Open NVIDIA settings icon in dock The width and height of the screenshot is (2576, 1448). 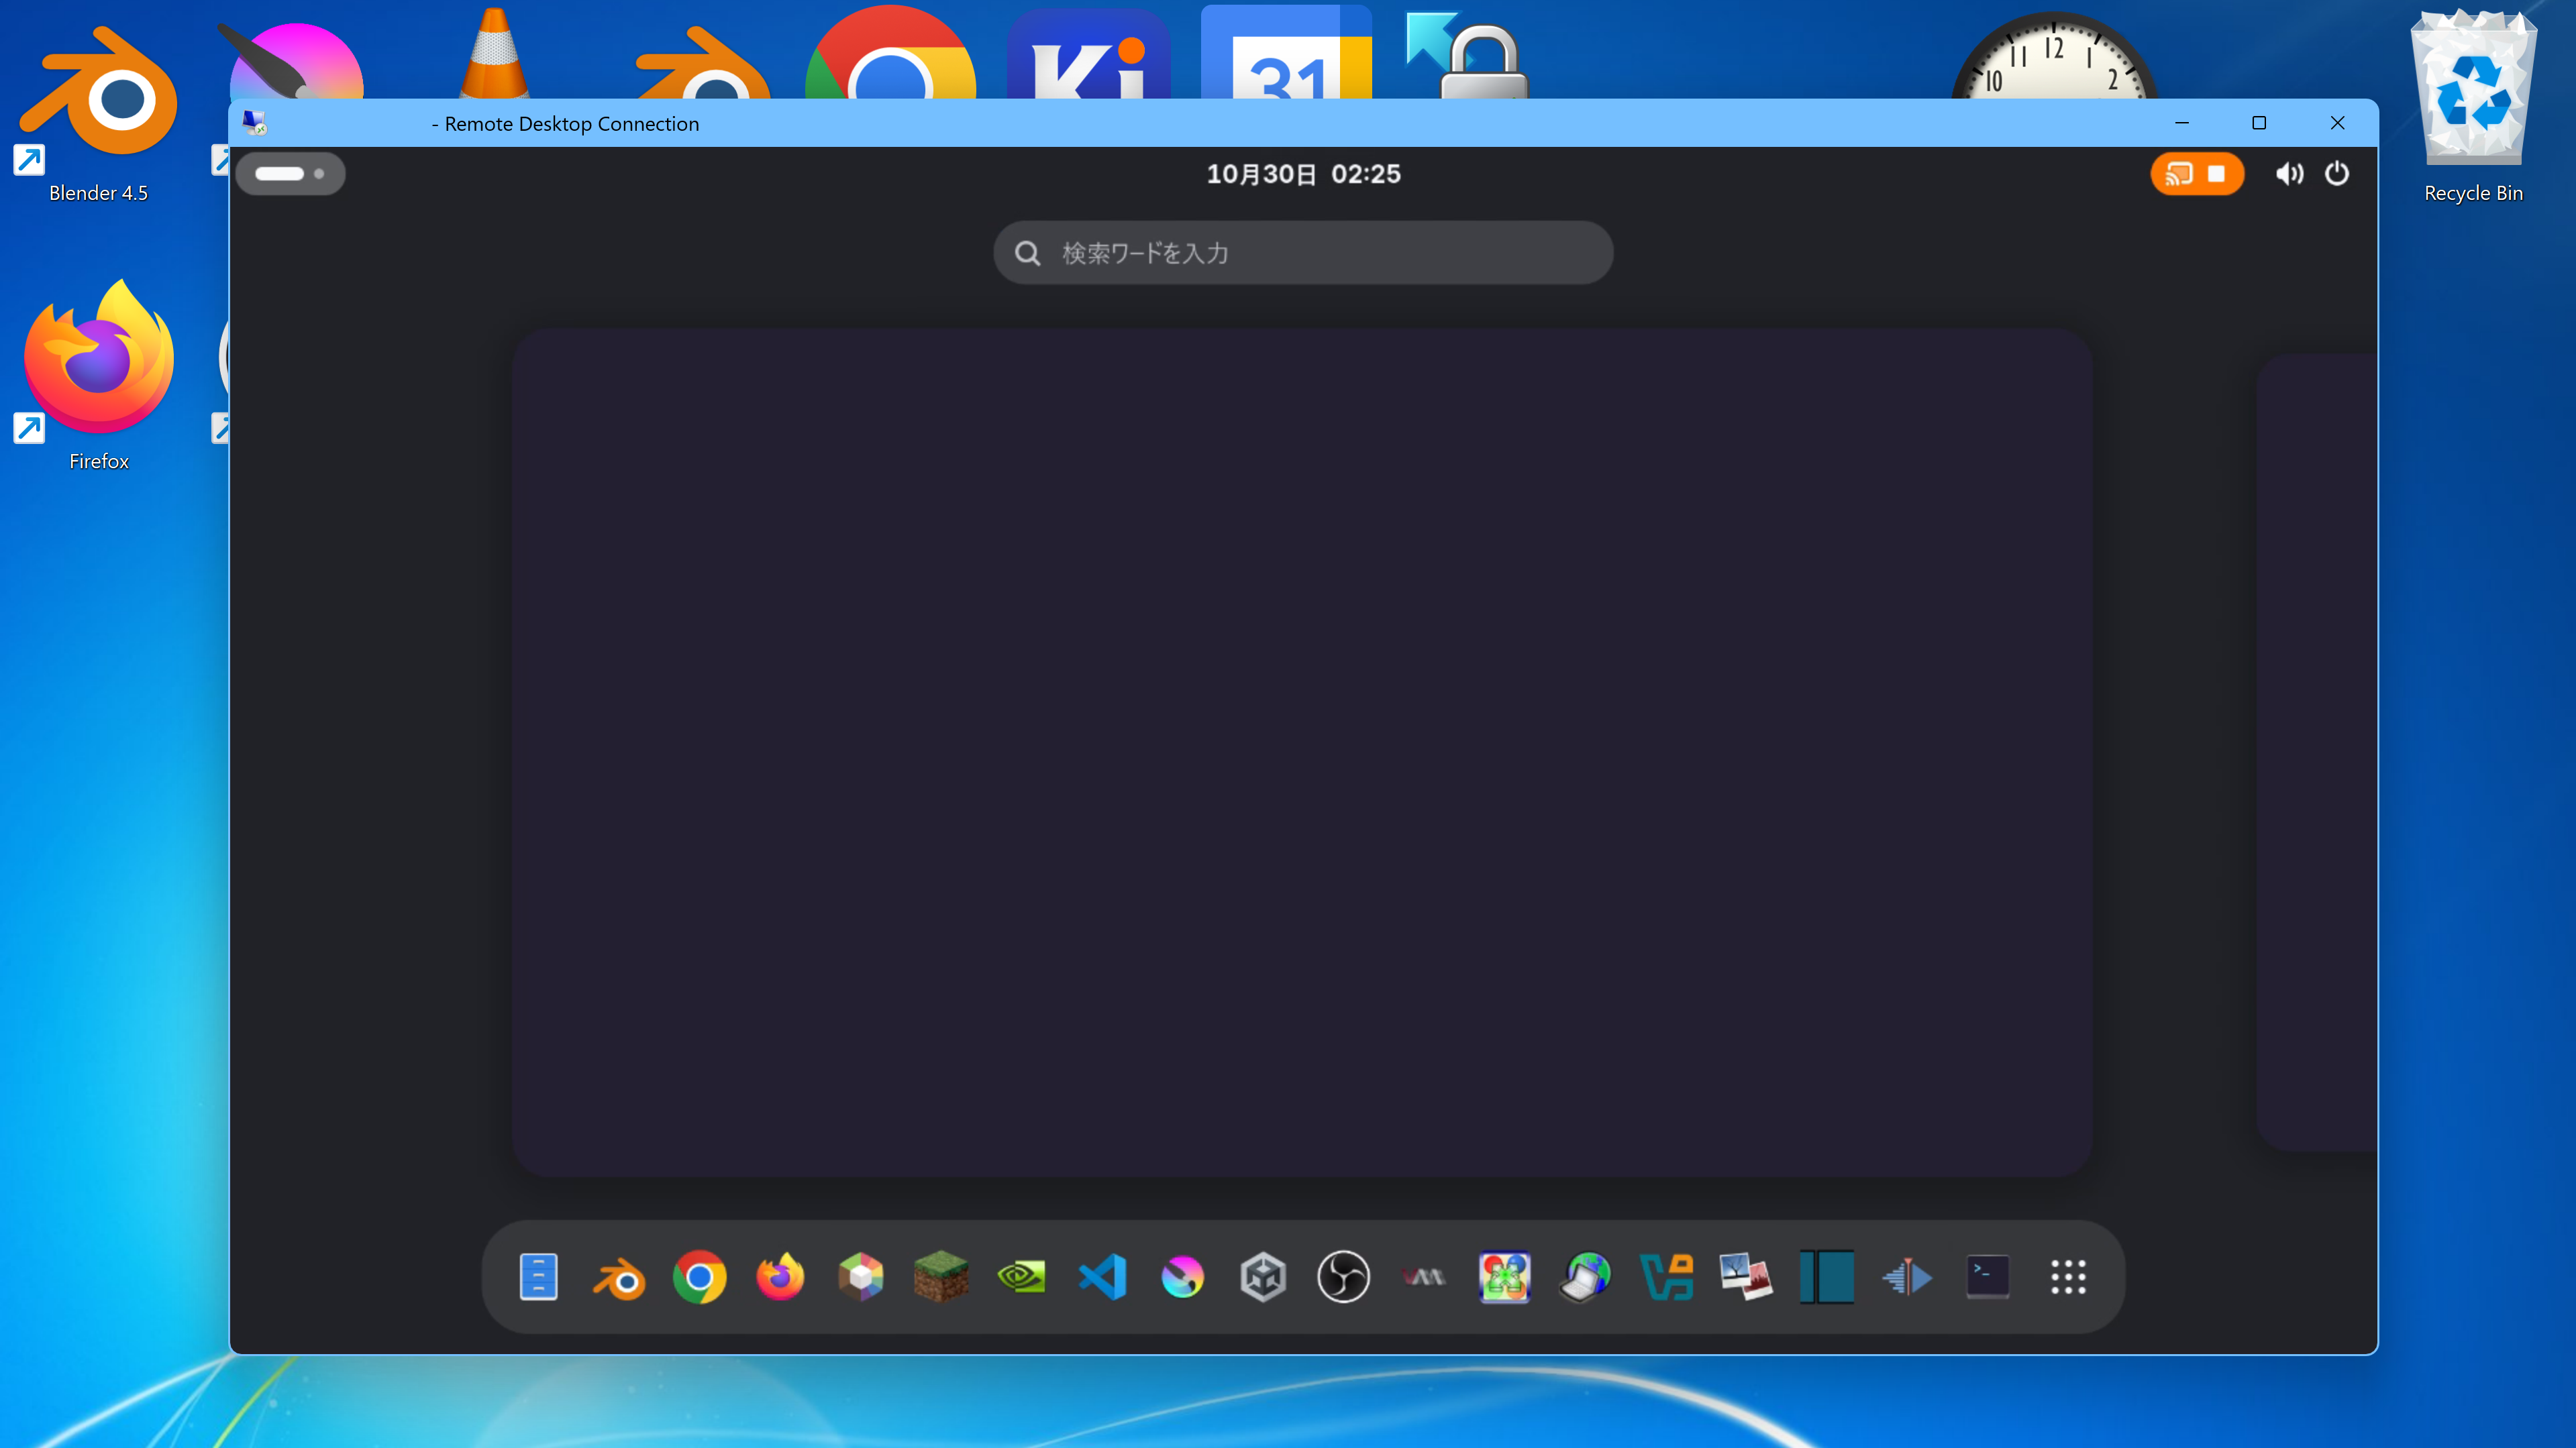tap(1021, 1276)
